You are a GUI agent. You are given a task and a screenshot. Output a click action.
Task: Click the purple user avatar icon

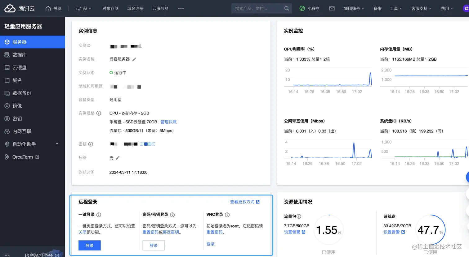pos(466,8)
